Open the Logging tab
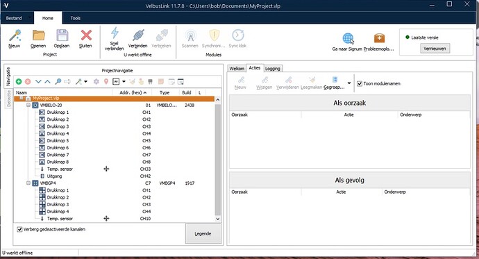The height and width of the screenshot is (259, 479). 273,69
